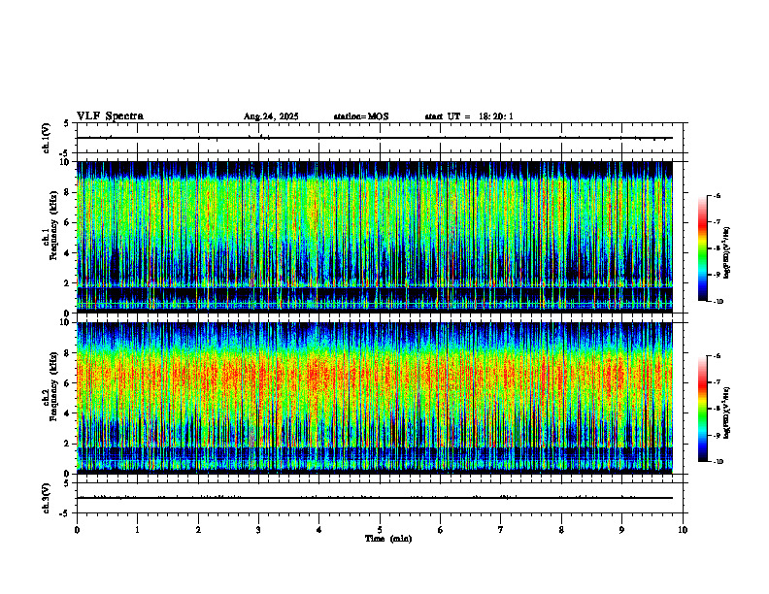Viewport: 769px width, 594px height.
Task: Click inside the ch.1 spectrogram panel
Action: click(x=375, y=237)
